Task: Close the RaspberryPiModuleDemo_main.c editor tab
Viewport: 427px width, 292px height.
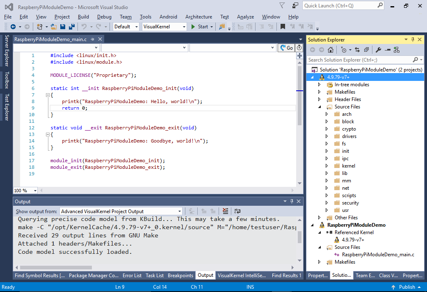Action: click(x=100, y=39)
